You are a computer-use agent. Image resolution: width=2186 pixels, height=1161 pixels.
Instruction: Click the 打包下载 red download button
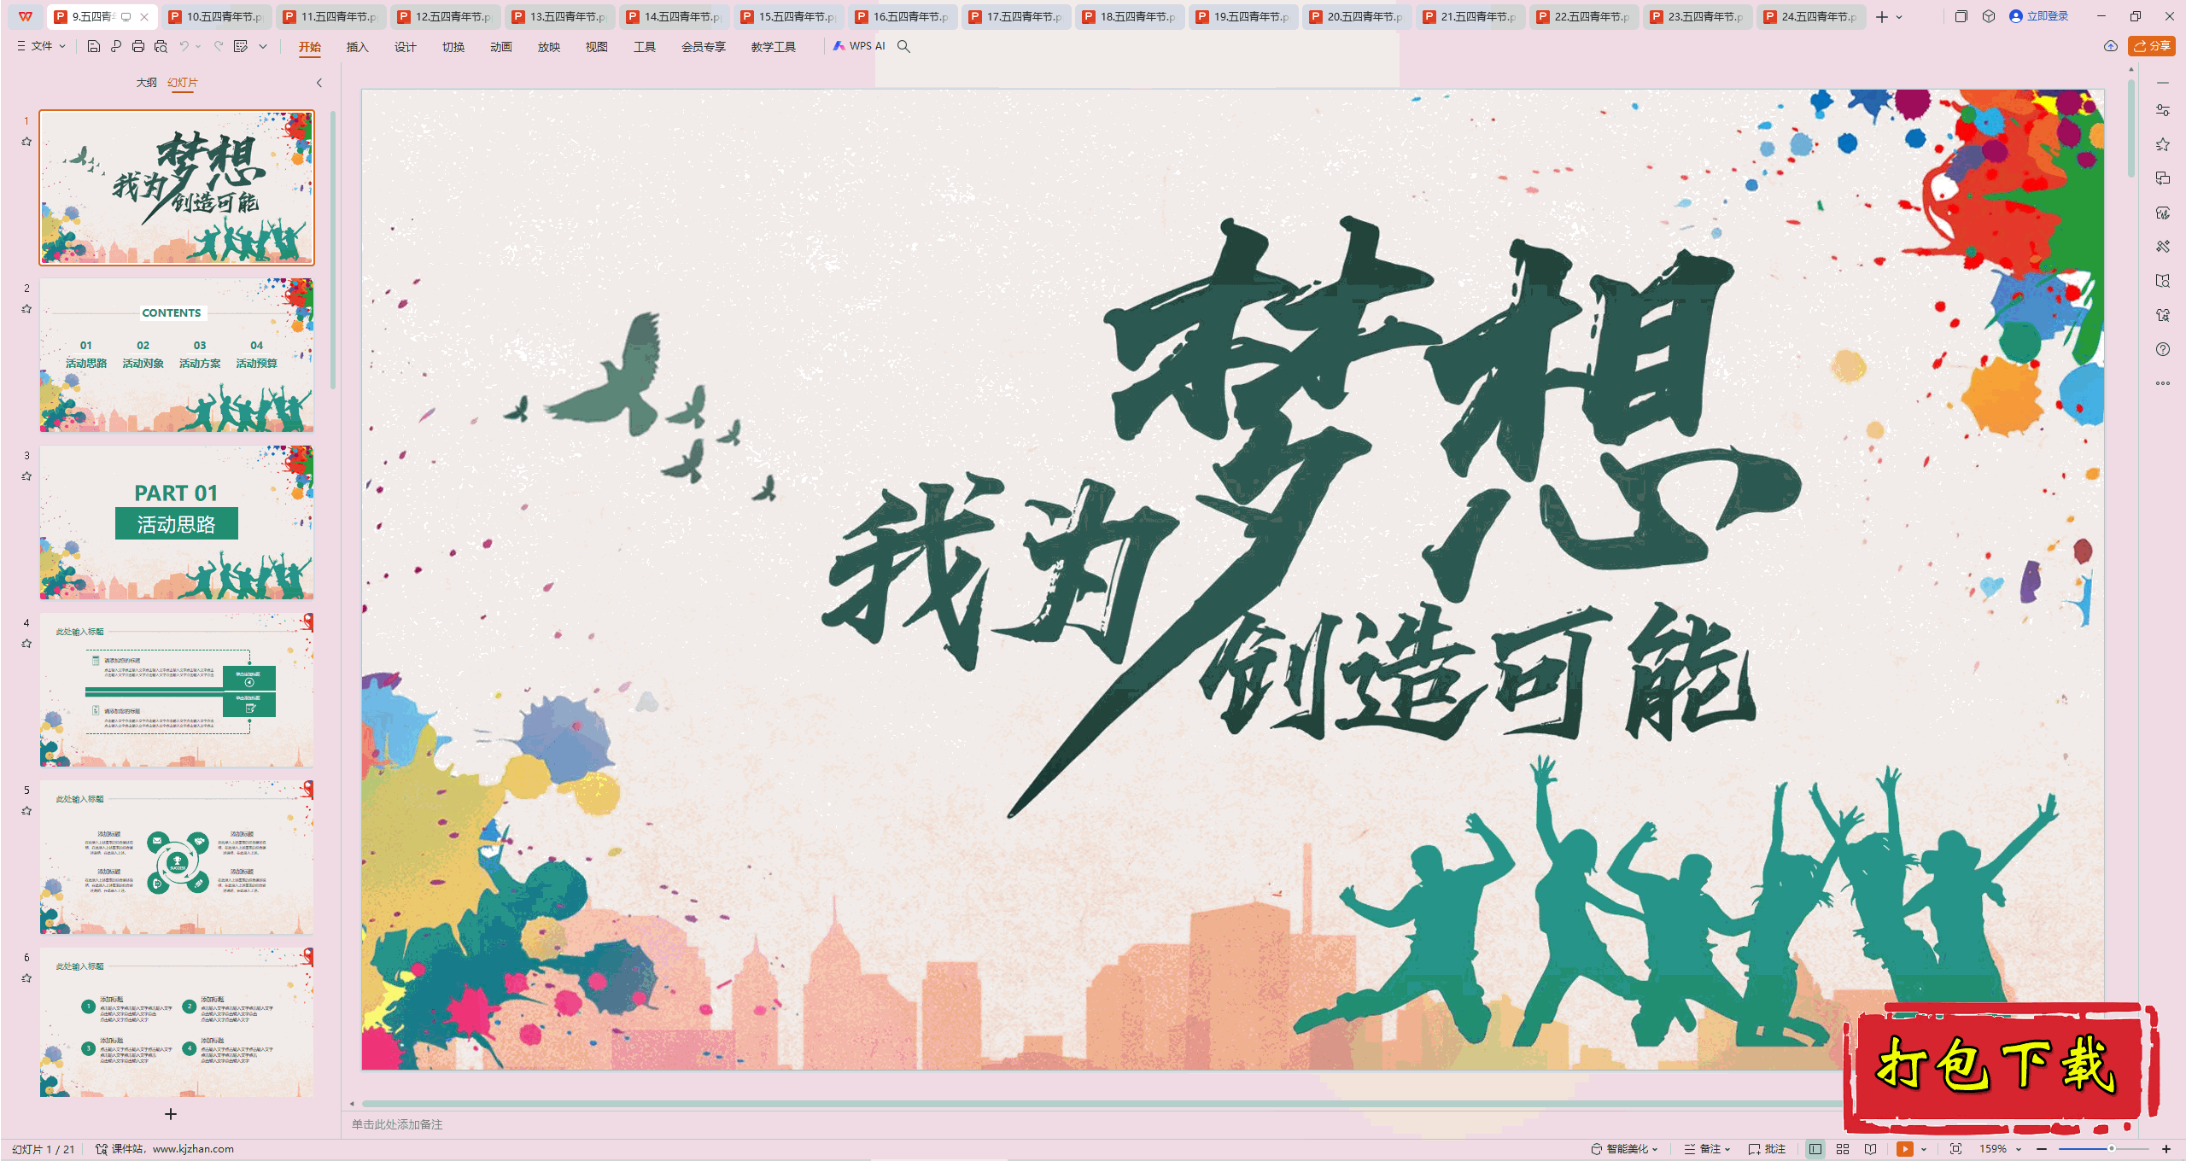2001,1066
